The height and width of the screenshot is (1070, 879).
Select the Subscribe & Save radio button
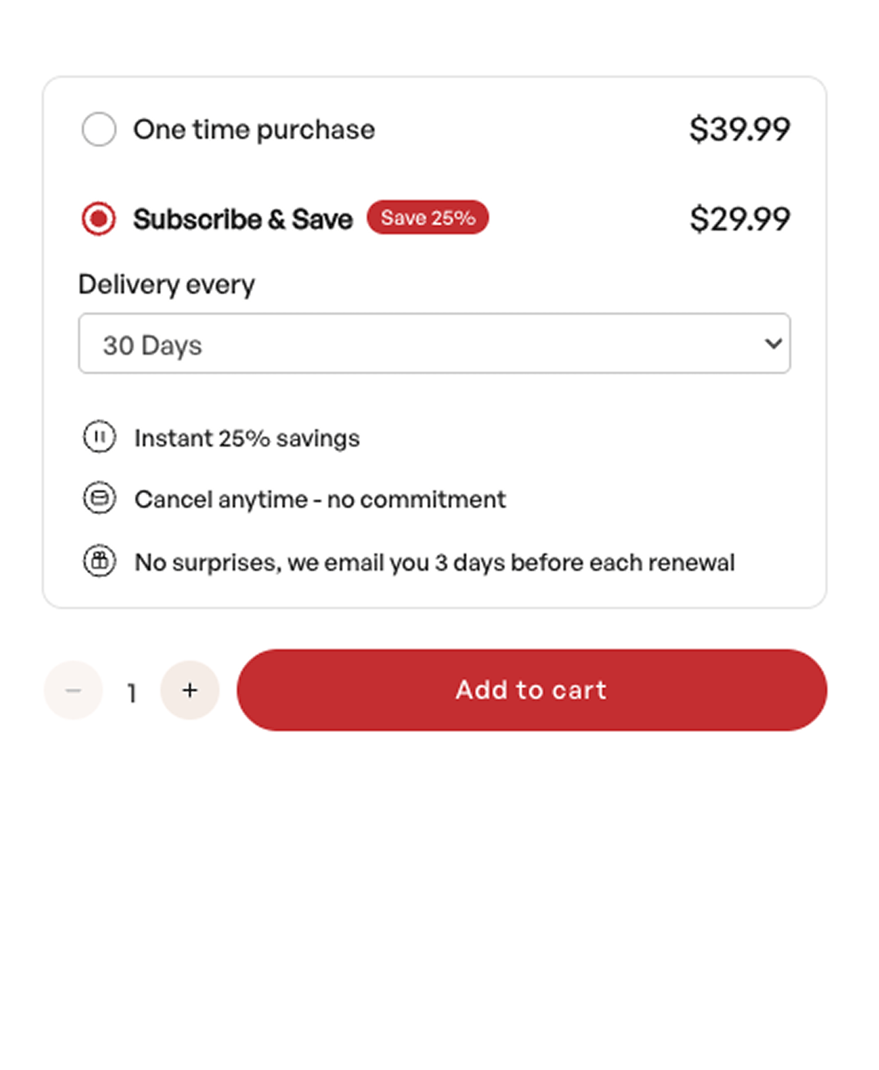99,219
